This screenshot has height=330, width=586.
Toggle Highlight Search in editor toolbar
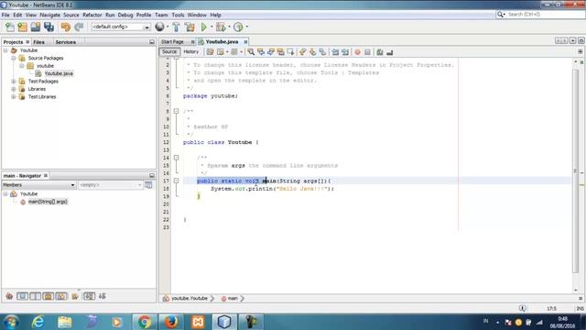[x=280, y=52]
